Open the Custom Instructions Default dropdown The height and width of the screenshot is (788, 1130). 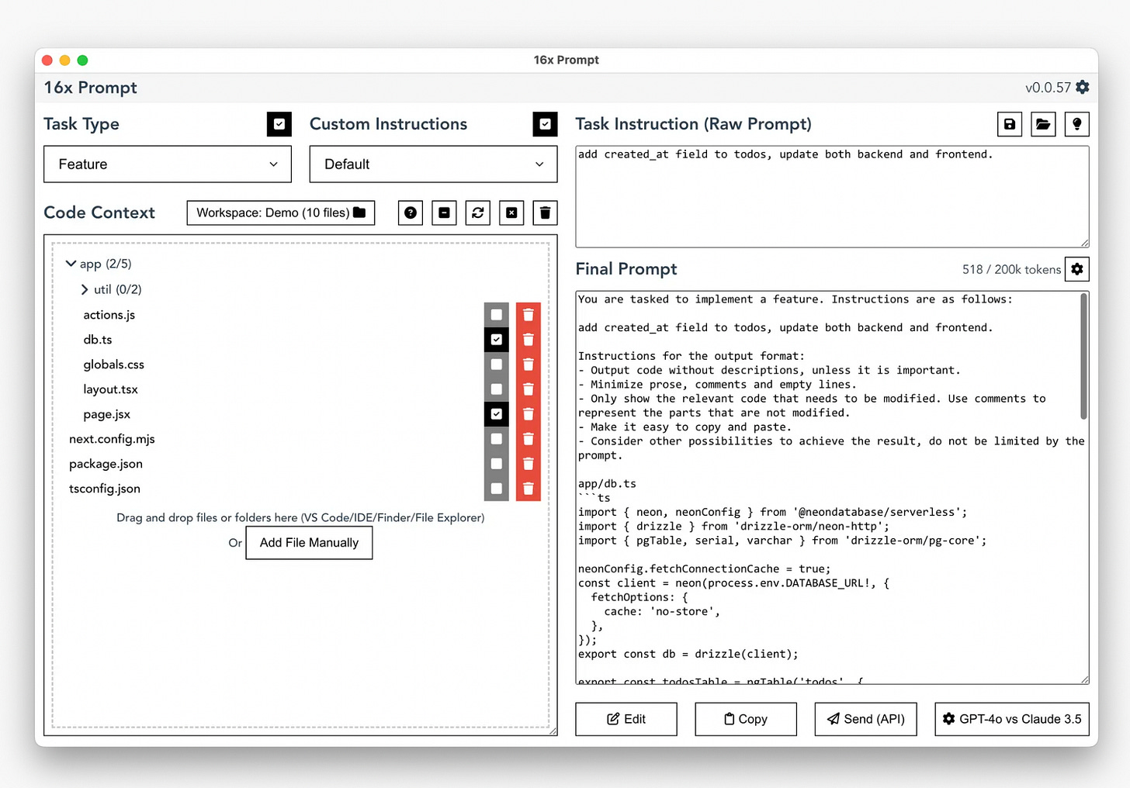(x=433, y=164)
